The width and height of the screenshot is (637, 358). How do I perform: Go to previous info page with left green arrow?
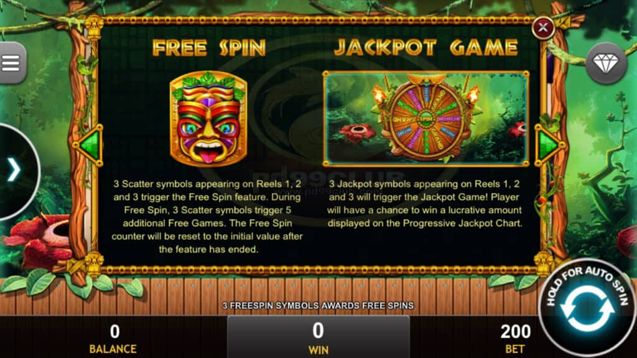(90, 145)
